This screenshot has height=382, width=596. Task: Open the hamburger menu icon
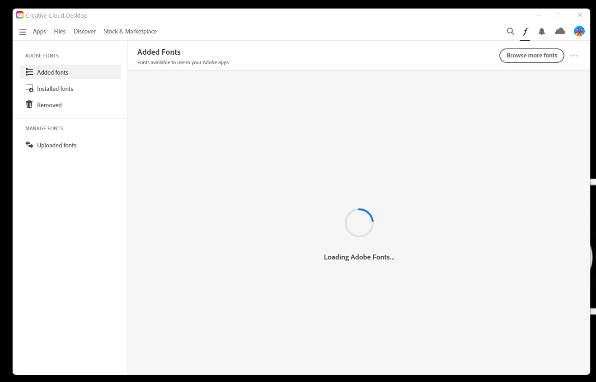[23, 32]
